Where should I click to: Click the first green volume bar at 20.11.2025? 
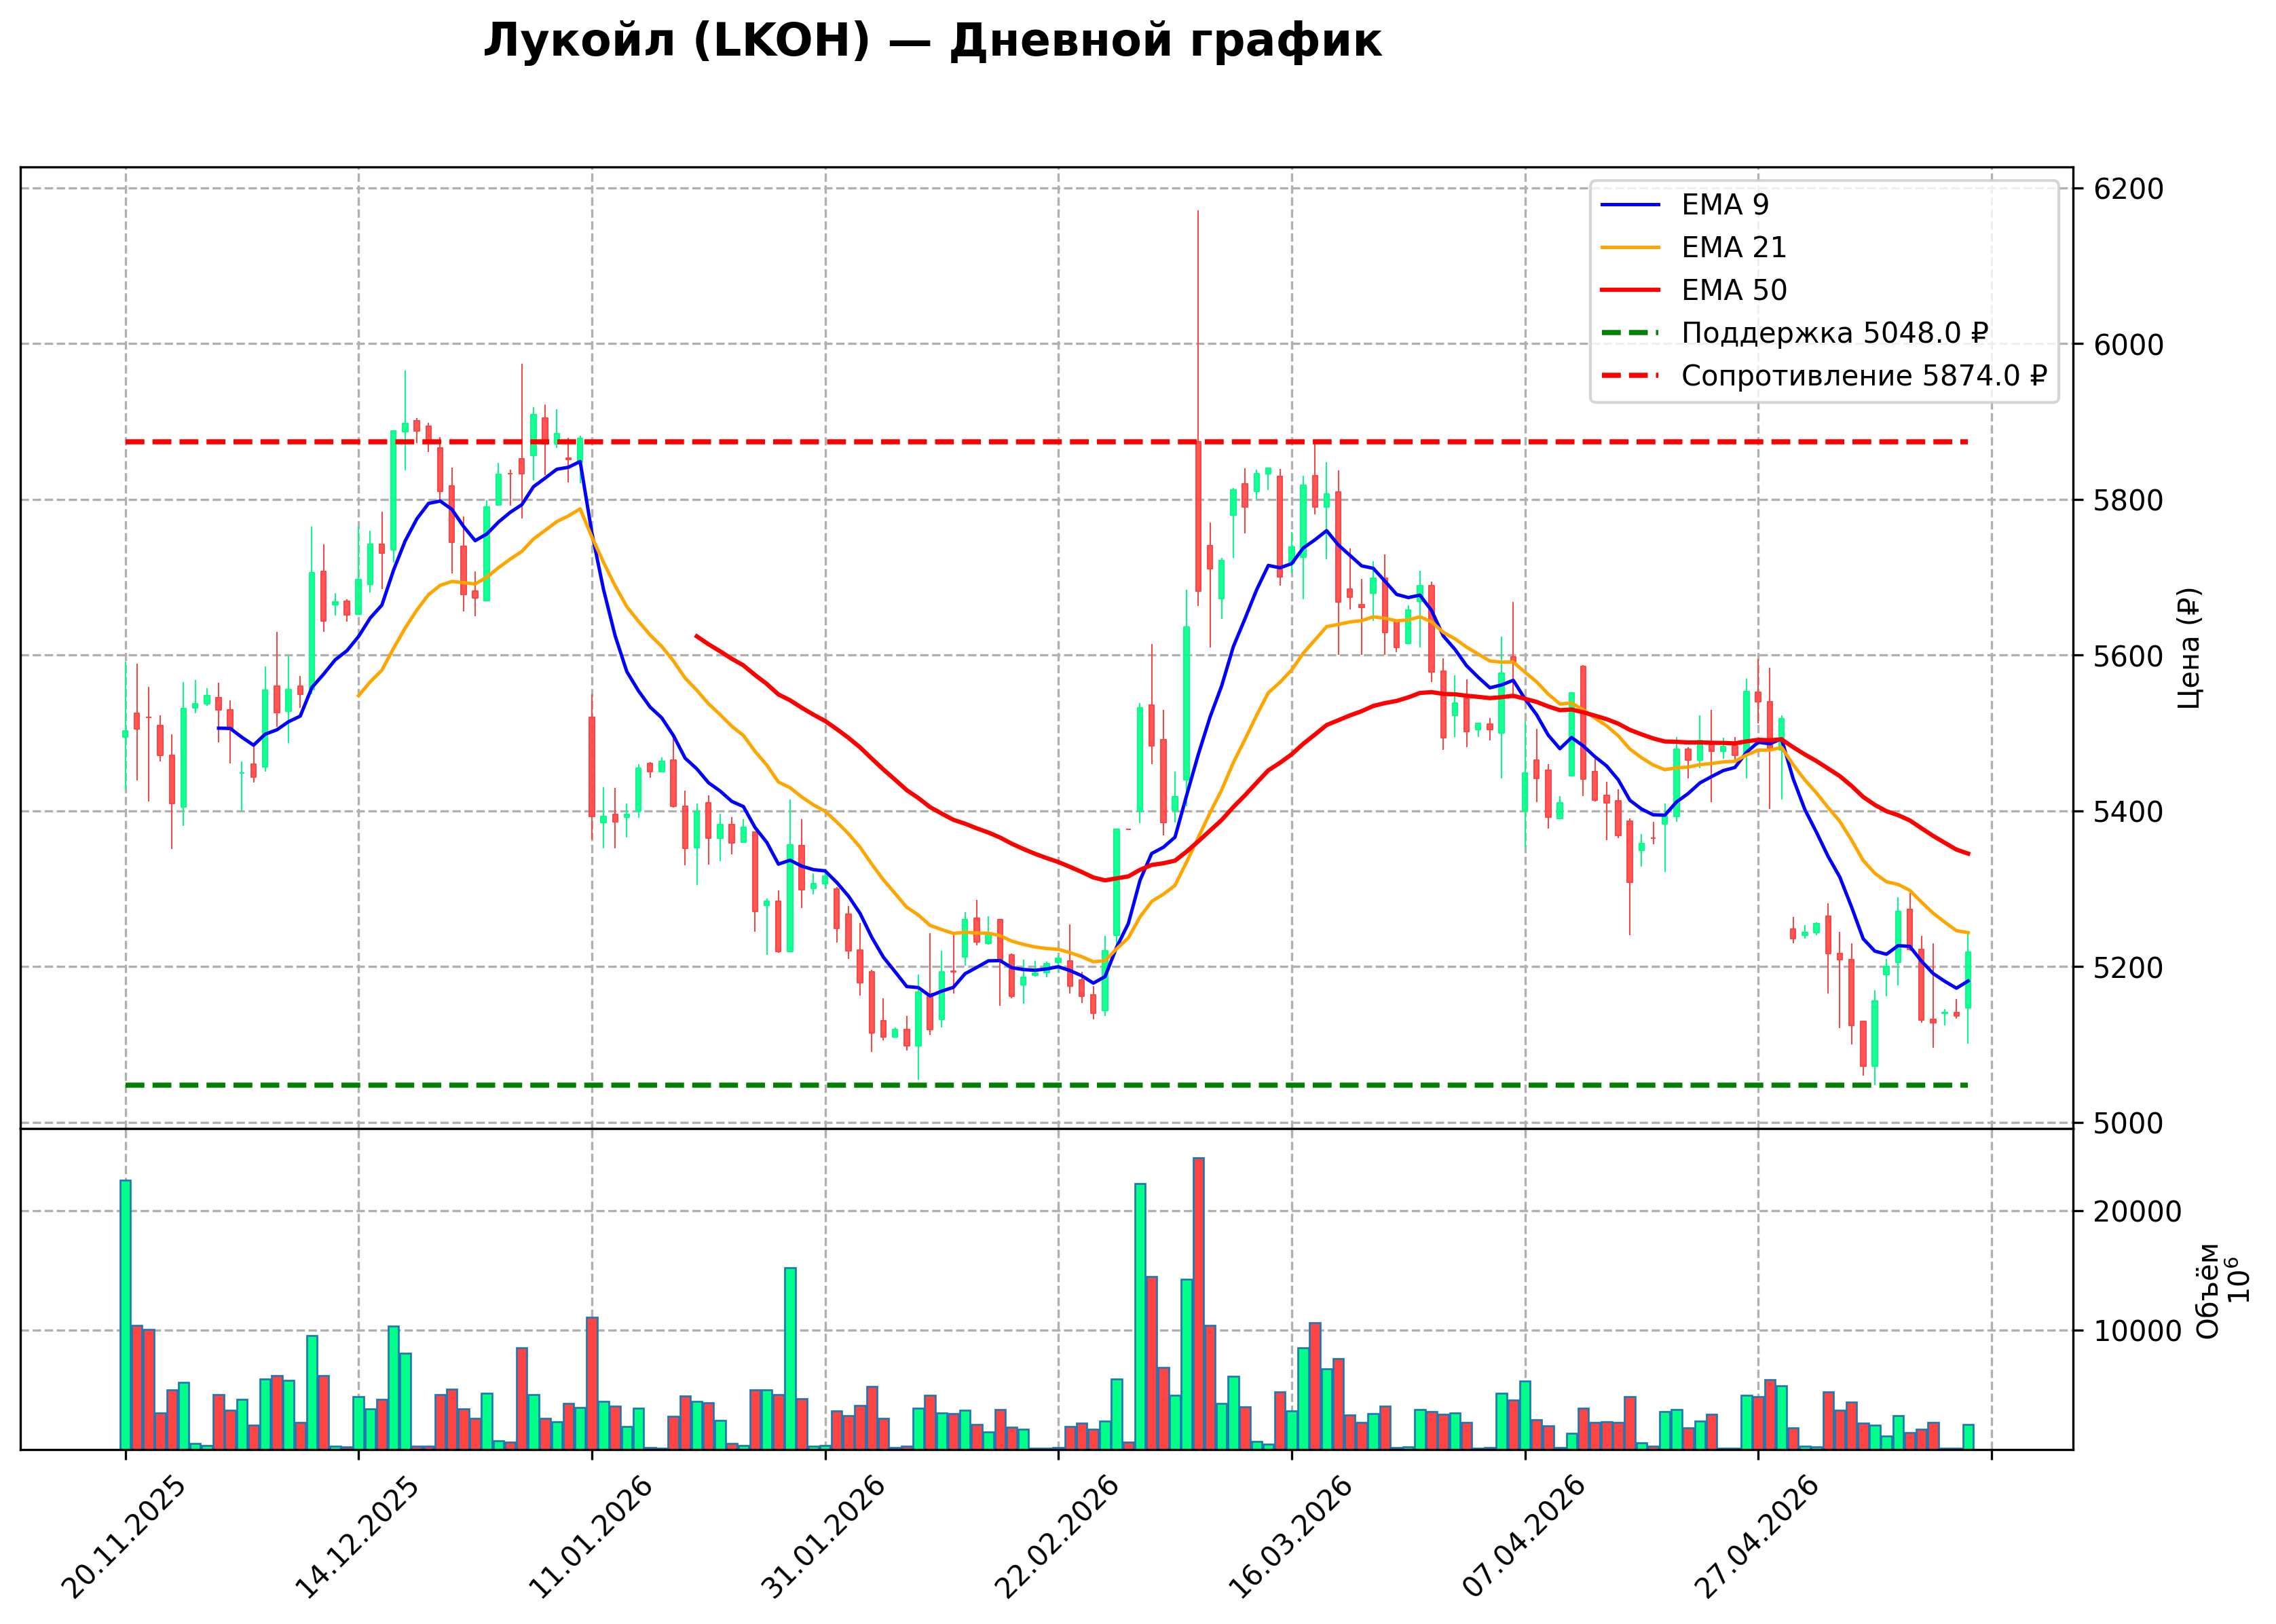(125, 1315)
